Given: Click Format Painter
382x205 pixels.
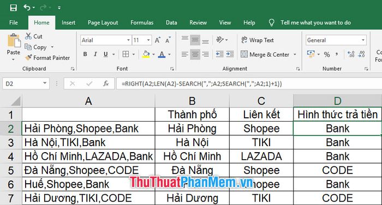Looking at the screenshot, I should pos(47,58).
